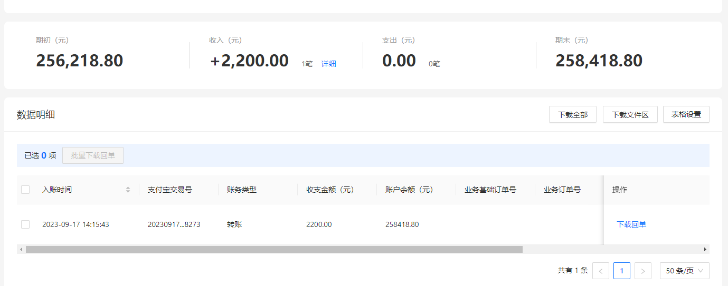
Task: Click 下载回单 link in the transfer row
Action: point(631,224)
